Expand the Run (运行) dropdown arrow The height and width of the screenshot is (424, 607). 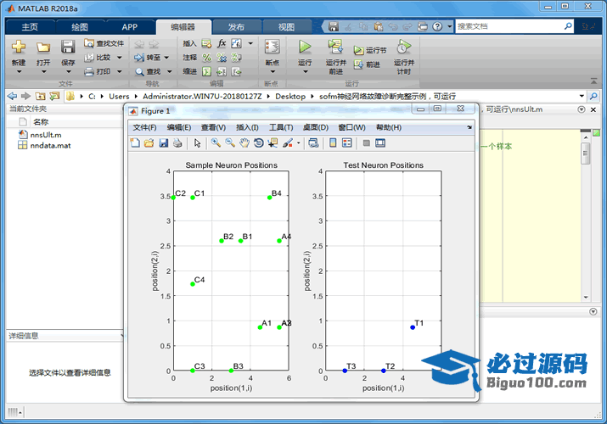click(x=305, y=71)
